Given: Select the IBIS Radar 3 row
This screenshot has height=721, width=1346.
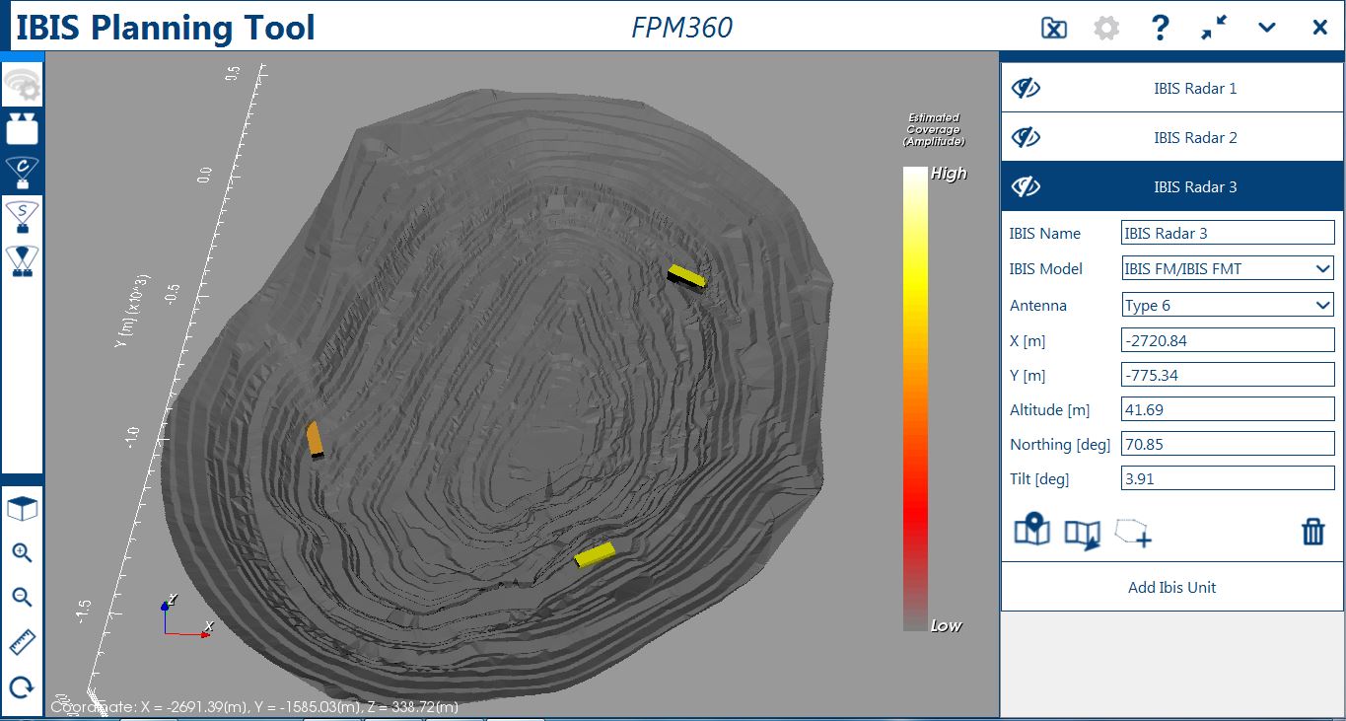Looking at the screenshot, I should (1172, 186).
